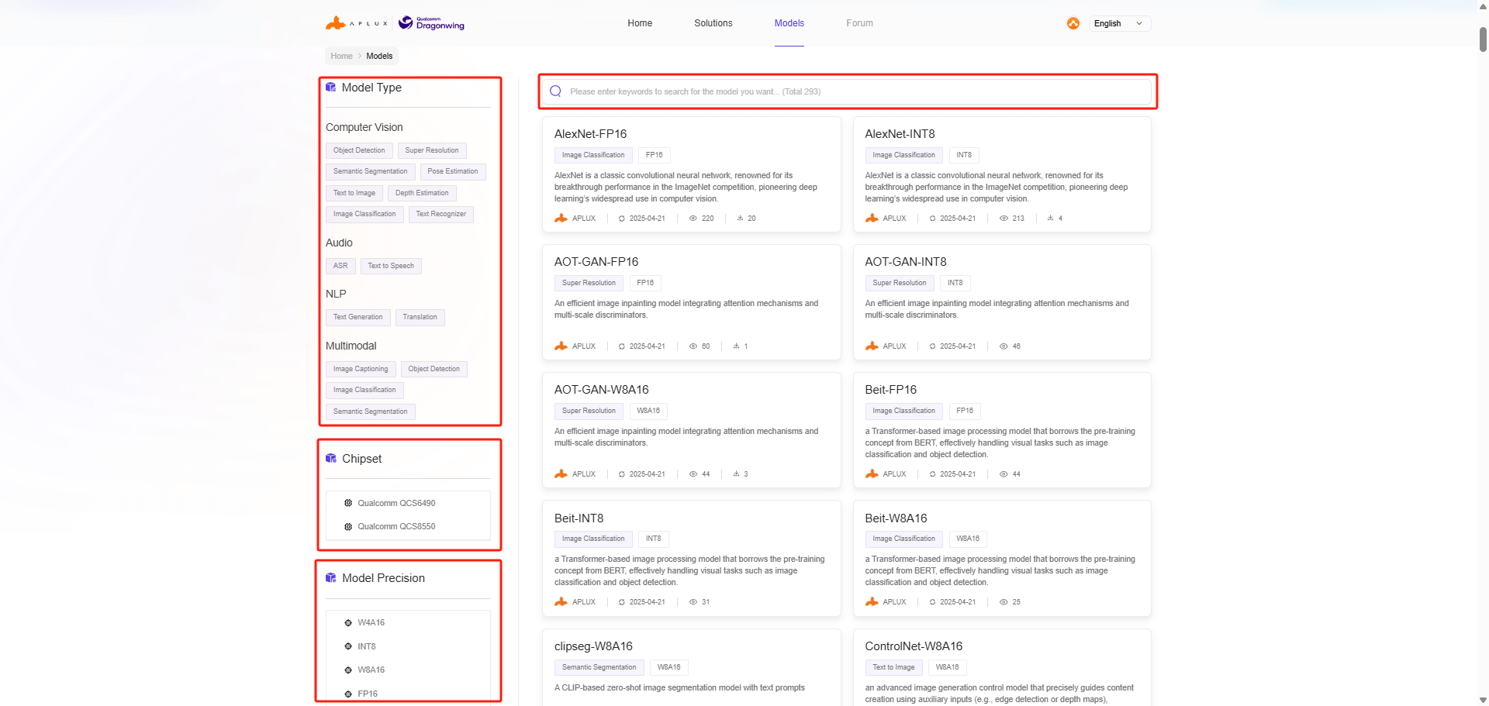The width and height of the screenshot is (1489, 706).
Task: Enable the W4A16 precision filter
Action: [371, 623]
